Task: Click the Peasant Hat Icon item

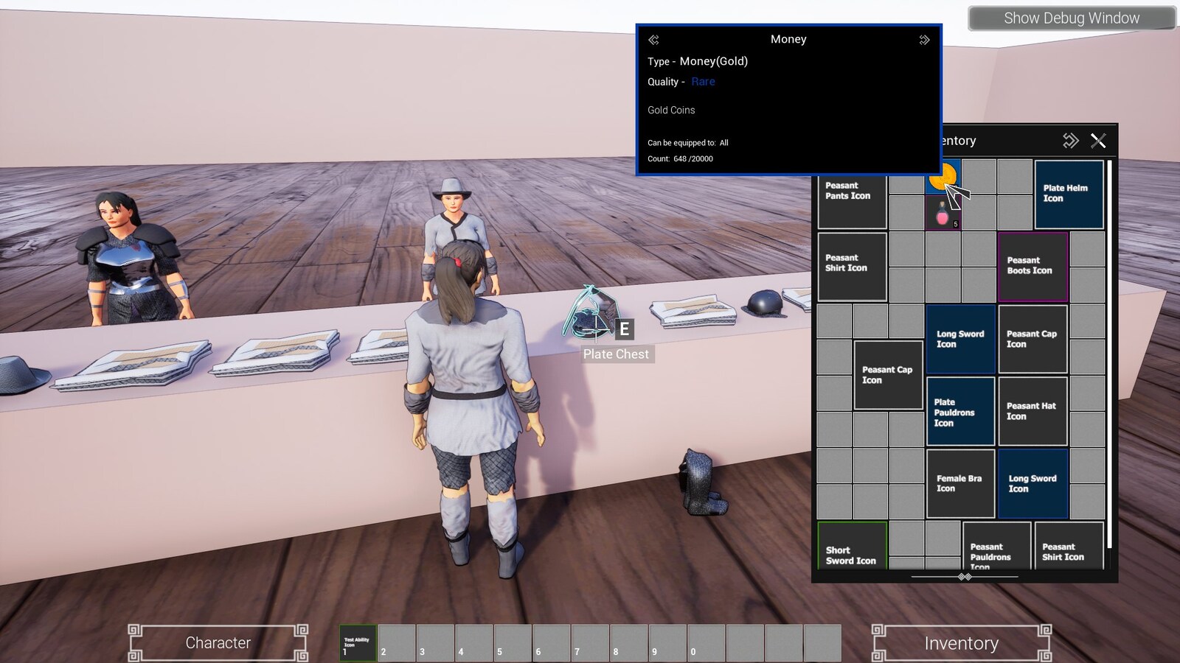Action: [x=1032, y=411]
